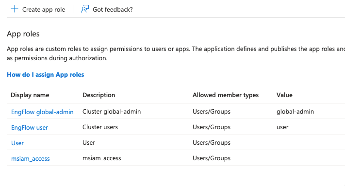Screen dimensions: 345x186
Task: Select the User description cell
Action: click(89, 143)
